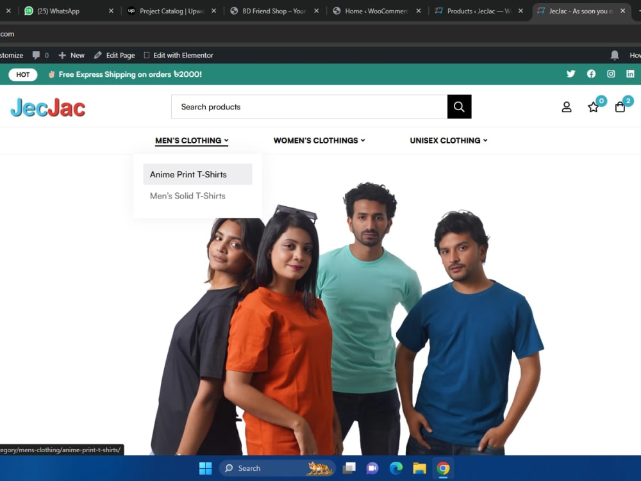
Task: Open Task View on the taskbar
Action: (349, 468)
